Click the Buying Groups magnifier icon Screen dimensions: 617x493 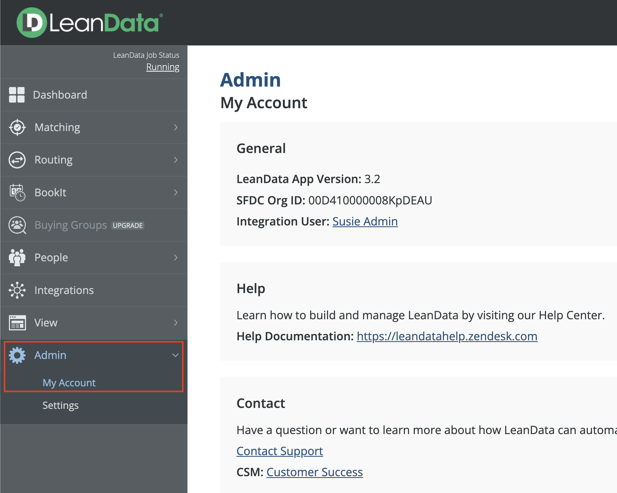click(x=17, y=225)
